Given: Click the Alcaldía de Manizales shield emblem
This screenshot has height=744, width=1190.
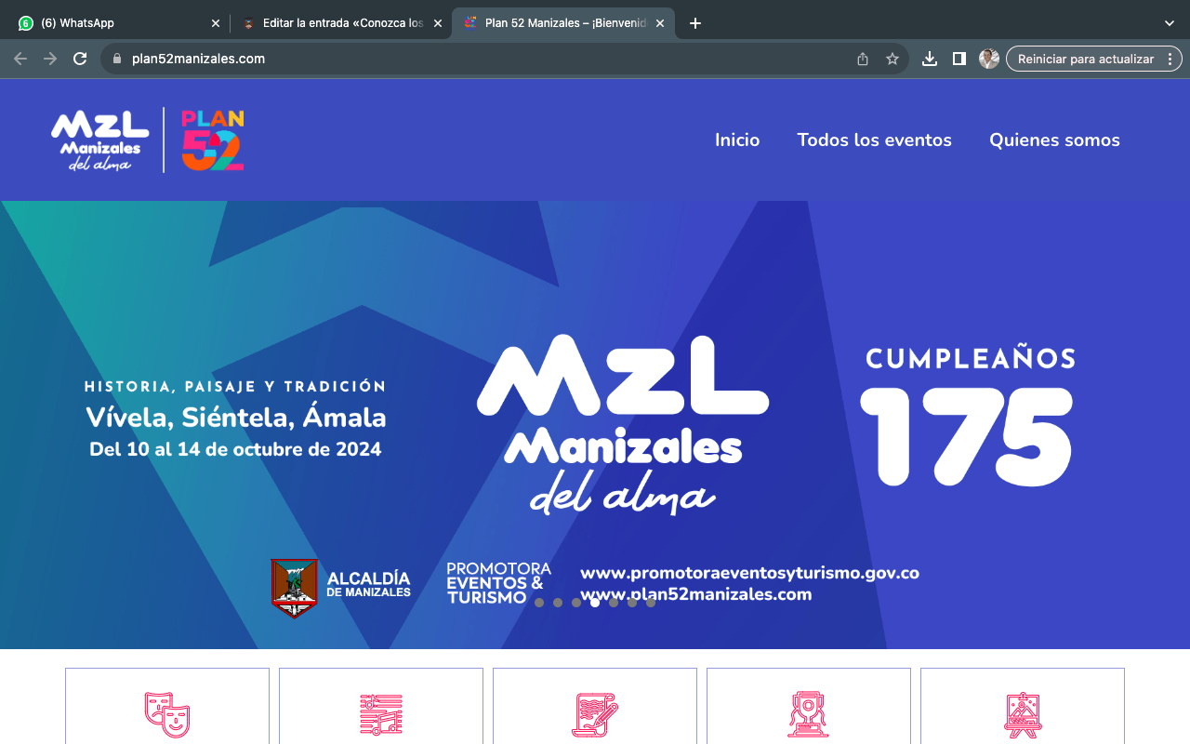Looking at the screenshot, I should pyautogui.click(x=295, y=588).
